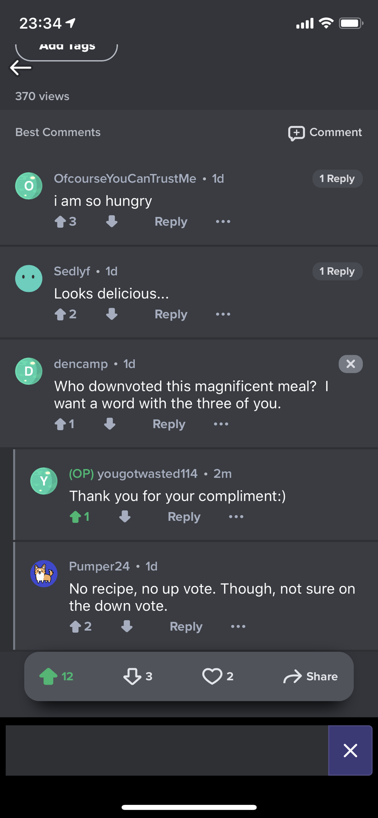378x818 pixels.
Task: Downvote Pumper24's 'No recipe' comment
Action: [127, 627]
